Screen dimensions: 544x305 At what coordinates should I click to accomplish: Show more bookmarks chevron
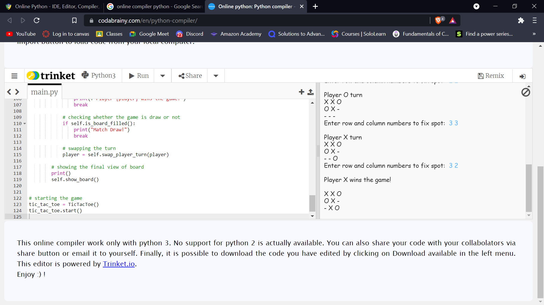tap(534, 34)
